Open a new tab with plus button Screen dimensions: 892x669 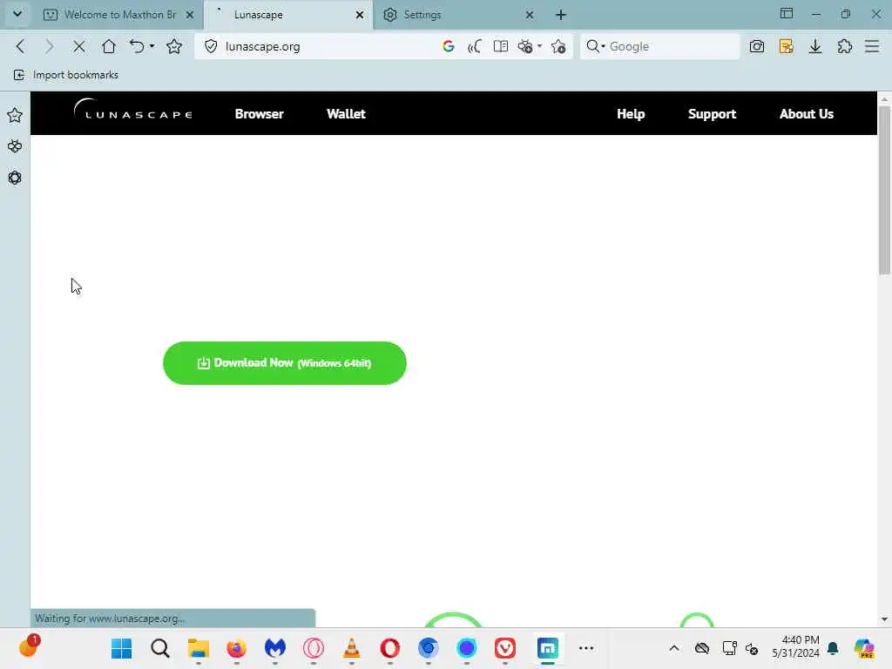561,15
